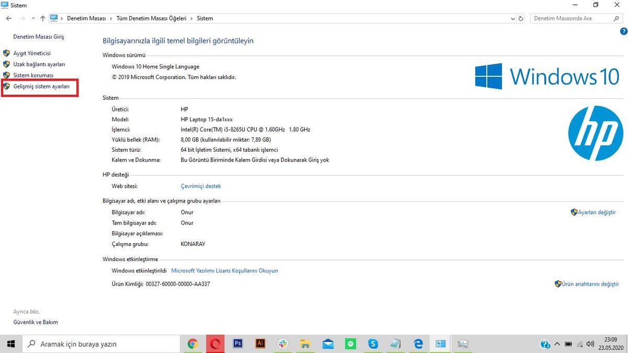
Task: Open Microsoft Edge from the taskbar
Action: 418,344
